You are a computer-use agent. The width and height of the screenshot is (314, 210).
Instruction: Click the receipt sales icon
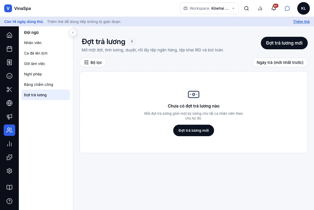9,62
